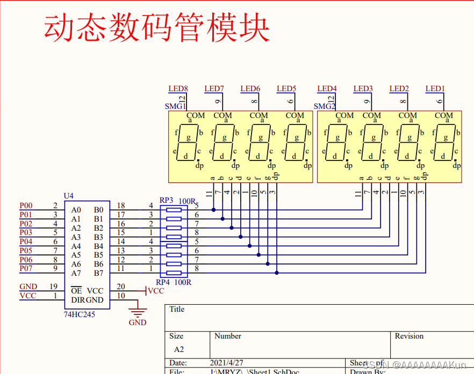Click the A0 pin name on U4

click(76, 210)
